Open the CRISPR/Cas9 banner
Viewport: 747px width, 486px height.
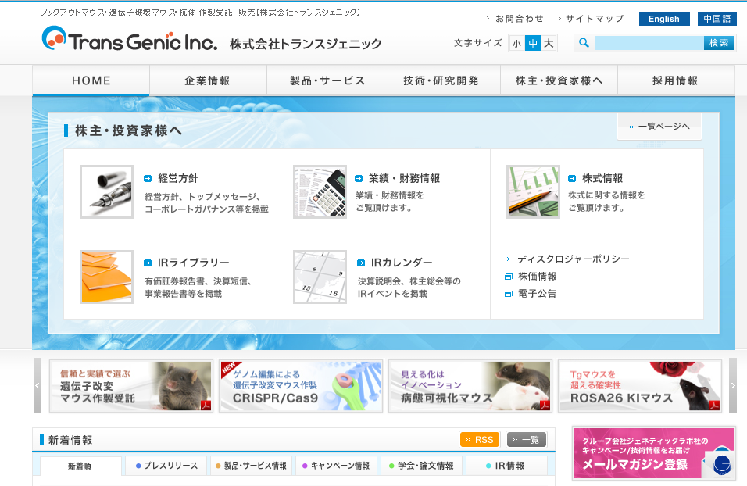(x=301, y=386)
